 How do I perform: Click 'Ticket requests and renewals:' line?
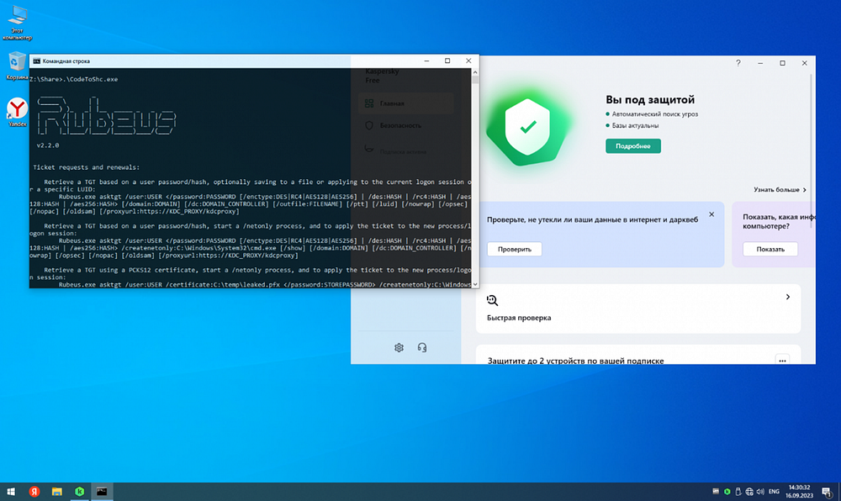[87, 167]
